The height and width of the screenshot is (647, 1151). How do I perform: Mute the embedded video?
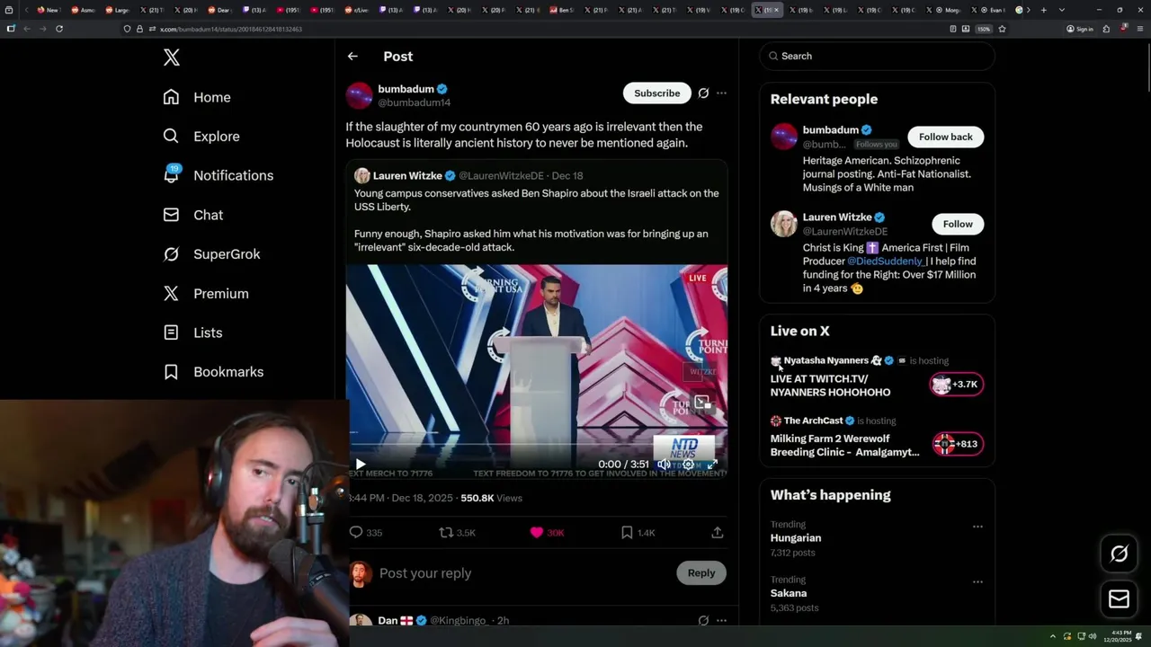coord(664,465)
